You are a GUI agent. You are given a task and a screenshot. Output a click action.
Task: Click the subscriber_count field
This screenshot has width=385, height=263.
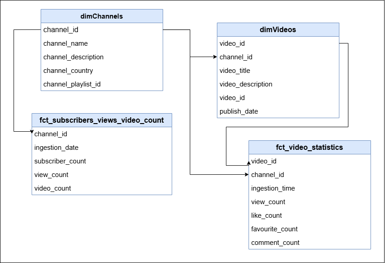tap(102, 161)
